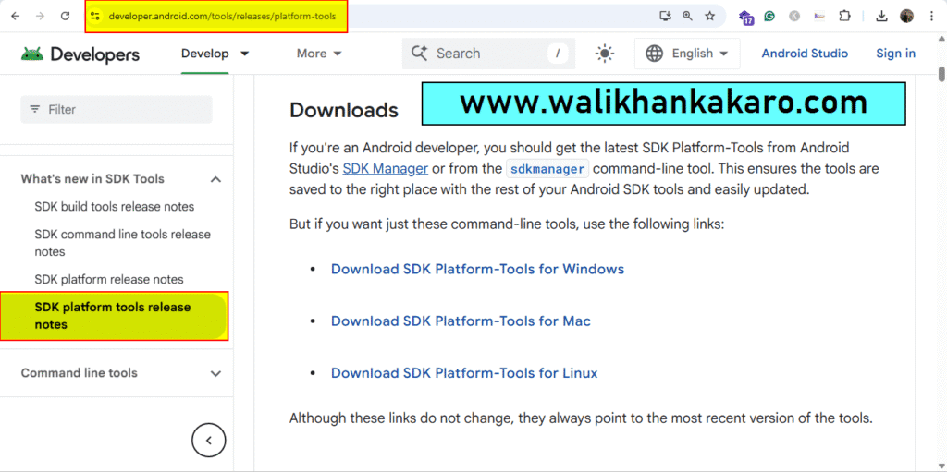The image size is (947, 472).
Task: Click the Android Developers logo
Action: click(80, 54)
